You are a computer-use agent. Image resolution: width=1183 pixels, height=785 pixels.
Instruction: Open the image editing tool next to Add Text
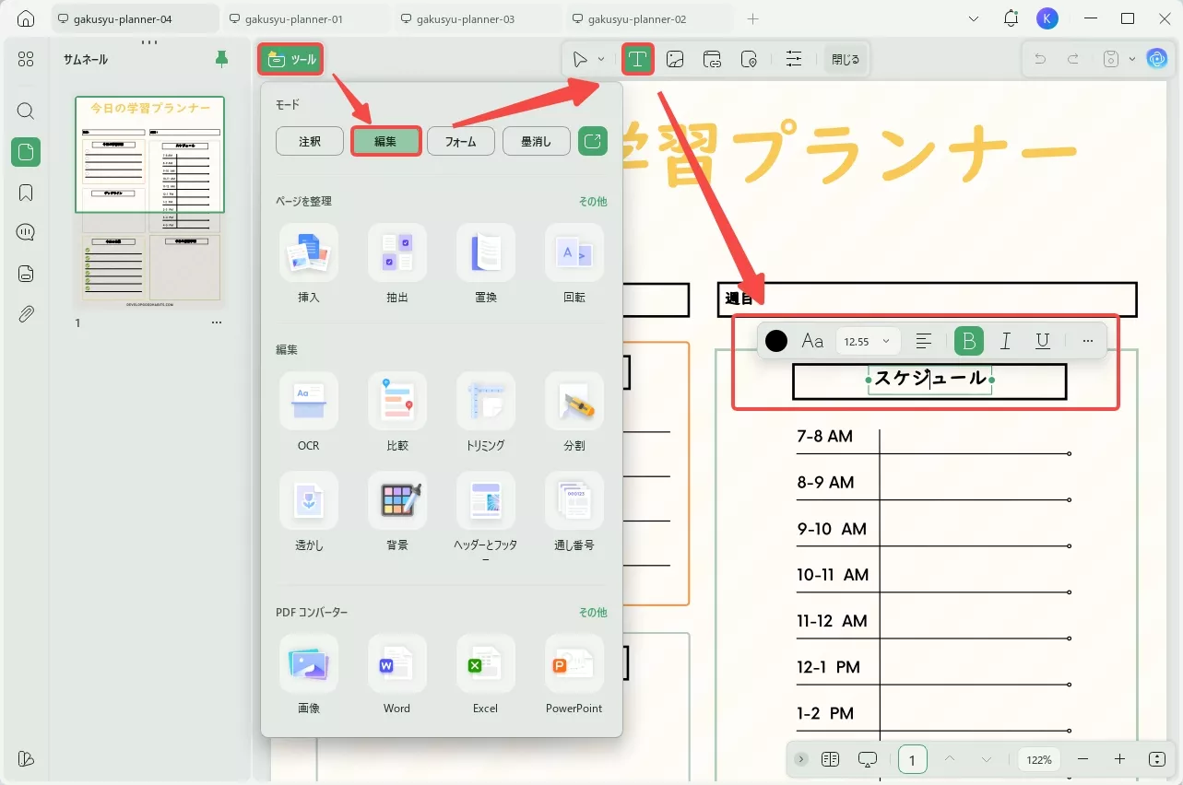[x=675, y=58]
